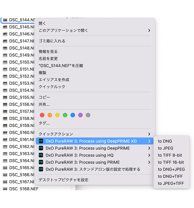
Task: Choose ゴミ箱に入れる to trash the file
Action: tap(52, 41)
